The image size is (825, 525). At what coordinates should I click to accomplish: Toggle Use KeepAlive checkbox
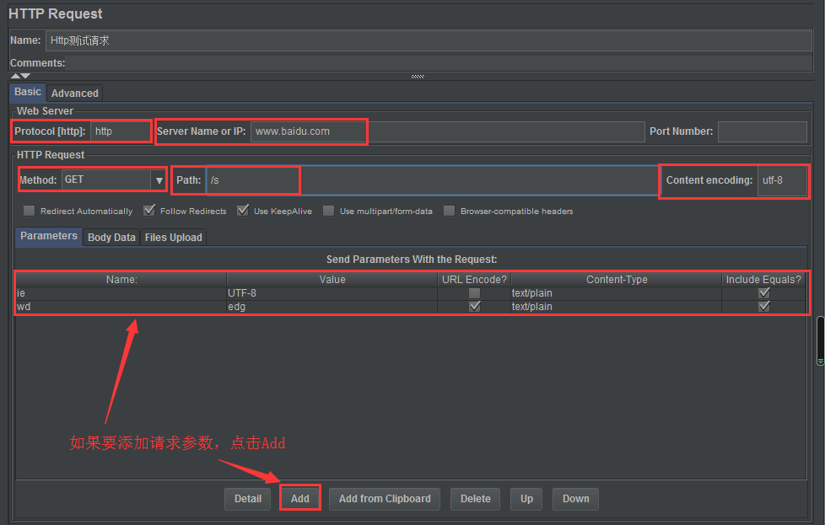[243, 211]
